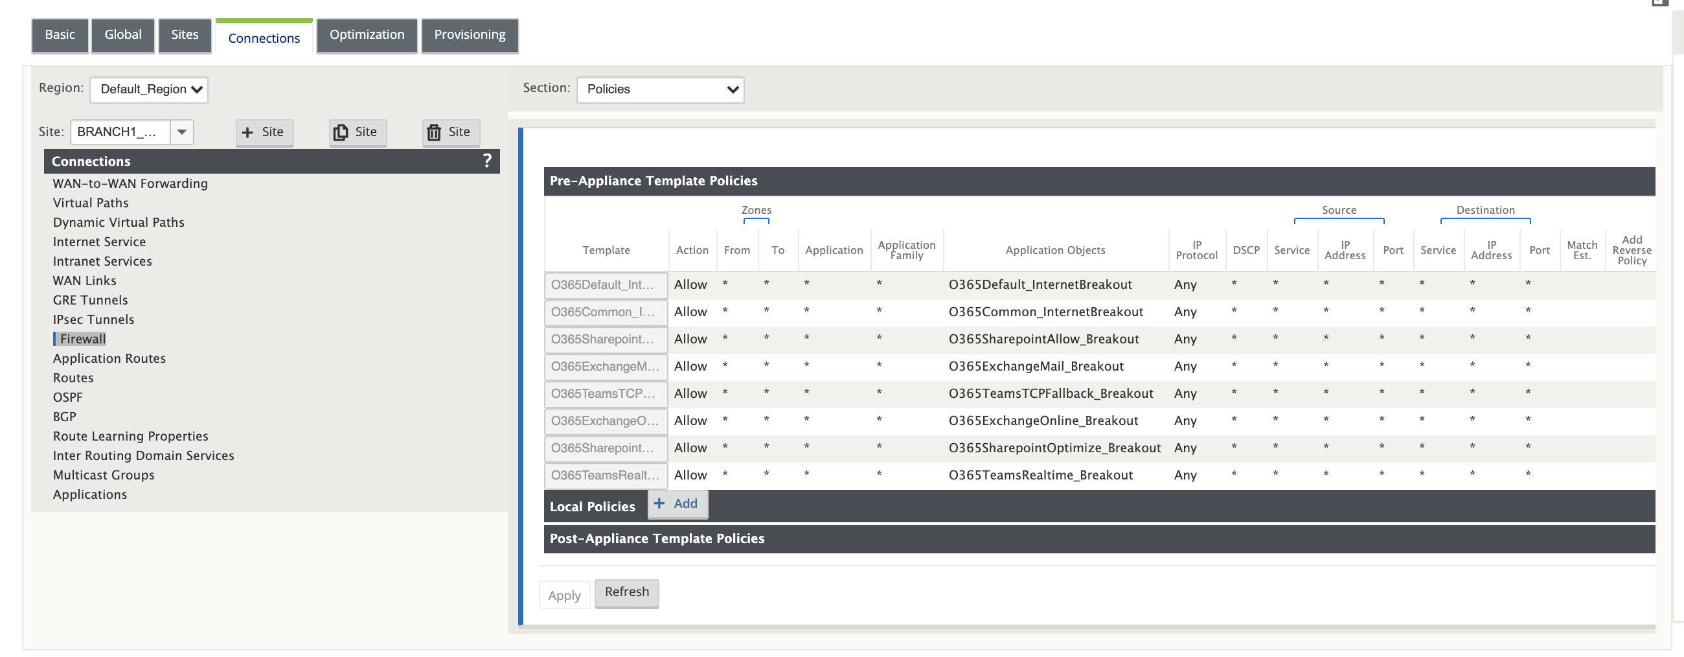Select Intranet Services entry
The height and width of the screenshot is (657, 1684).
tap(102, 262)
